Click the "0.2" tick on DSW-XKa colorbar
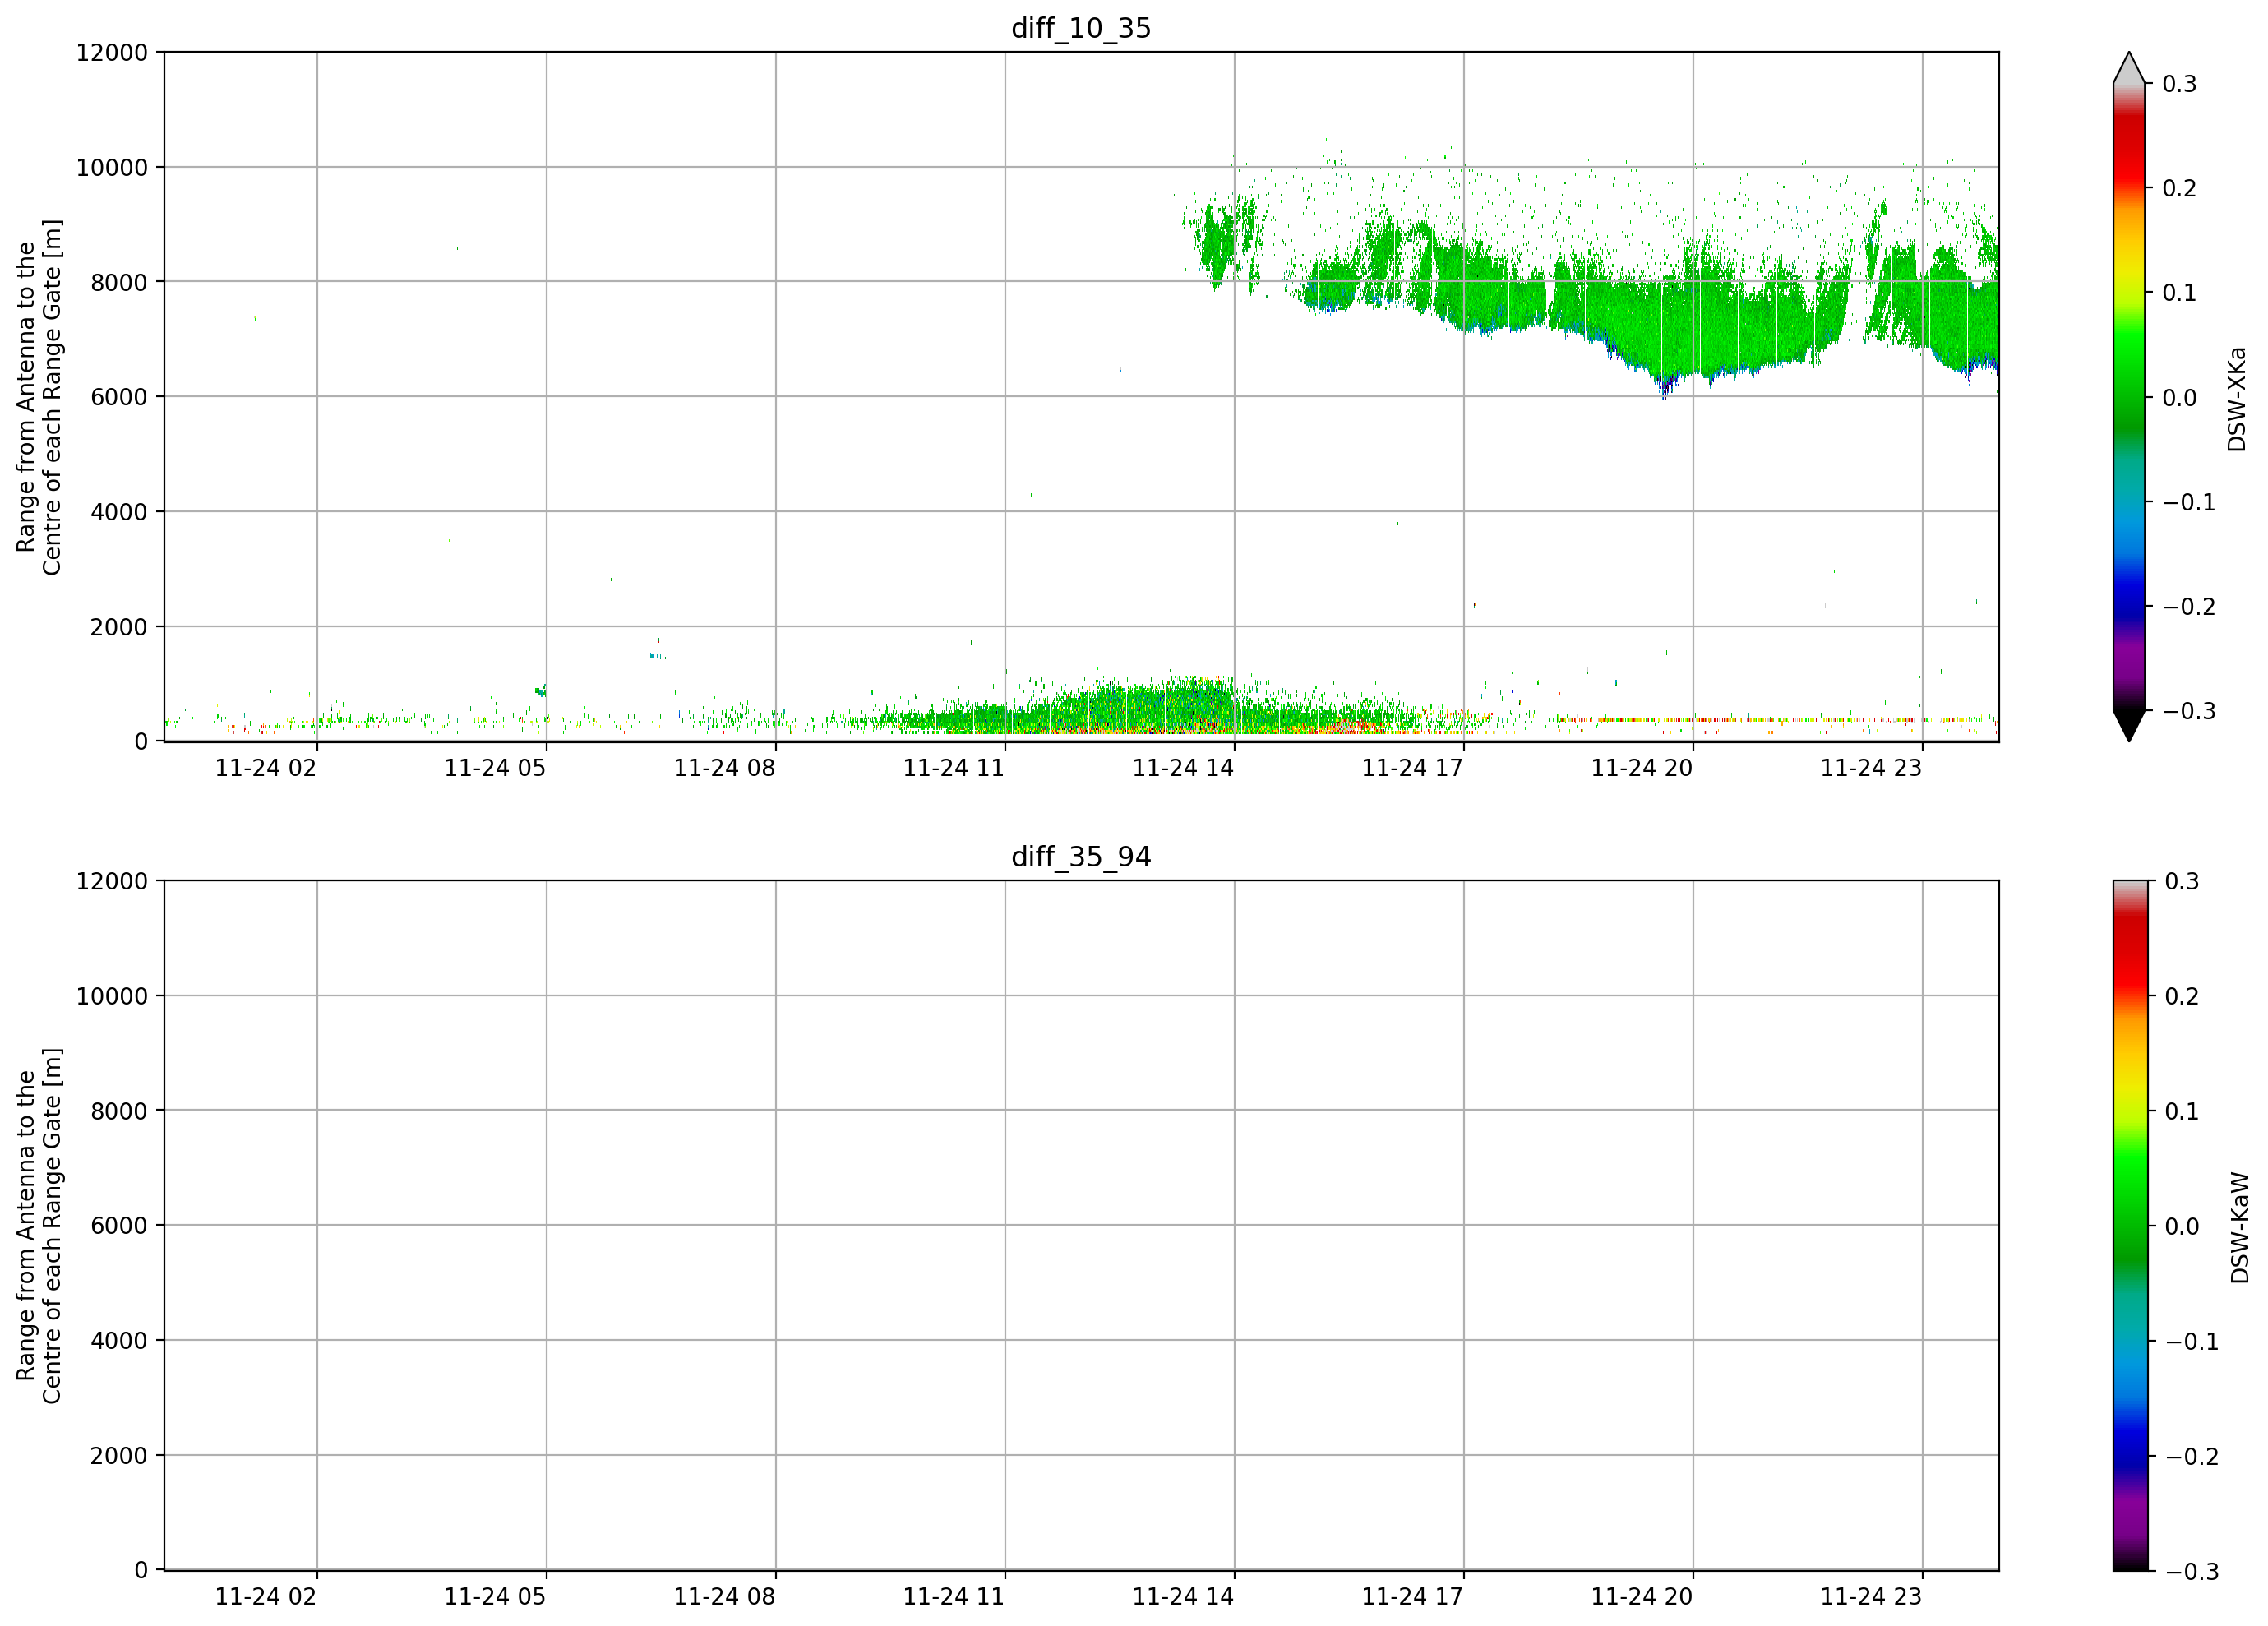The height and width of the screenshot is (1626, 2268). click(x=2180, y=188)
